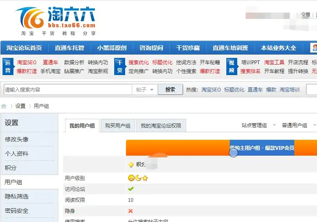The image size is (317, 222).
Task: Click the 视频 category badge
Action: [231, 66]
